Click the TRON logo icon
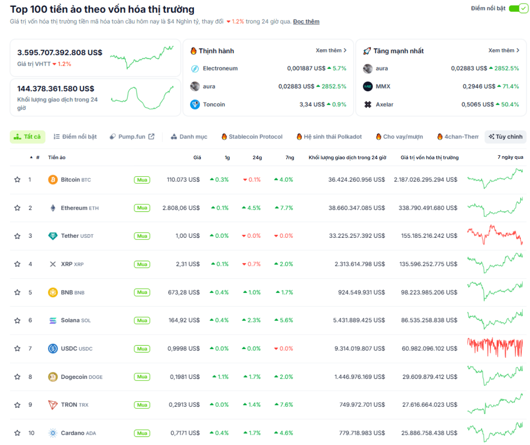This screenshot has height=445, width=530. (x=53, y=405)
